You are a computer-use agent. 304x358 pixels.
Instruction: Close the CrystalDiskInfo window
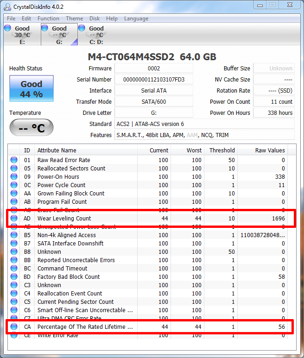[290, 5]
